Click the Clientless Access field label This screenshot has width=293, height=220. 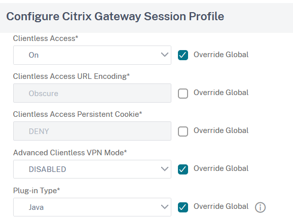point(46,38)
